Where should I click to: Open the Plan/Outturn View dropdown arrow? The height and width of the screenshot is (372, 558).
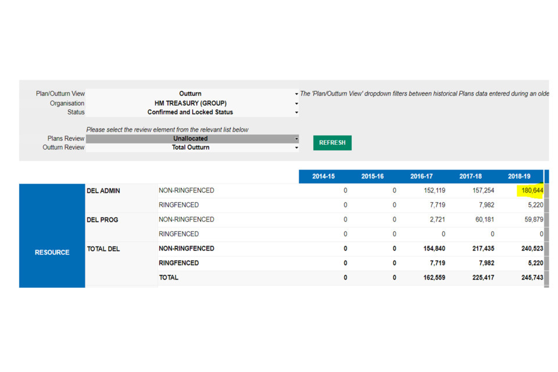click(296, 94)
